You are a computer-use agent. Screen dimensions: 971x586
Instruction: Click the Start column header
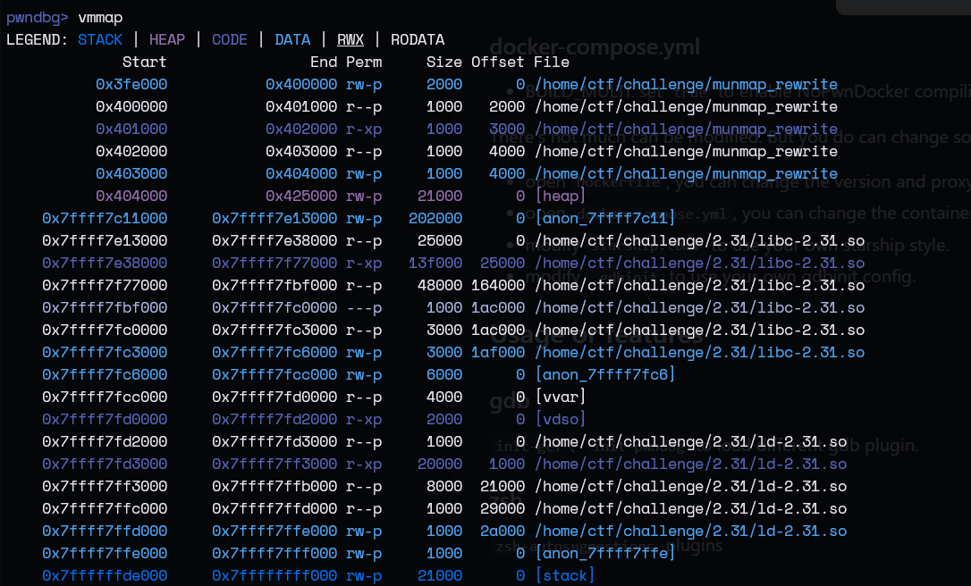click(144, 62)
